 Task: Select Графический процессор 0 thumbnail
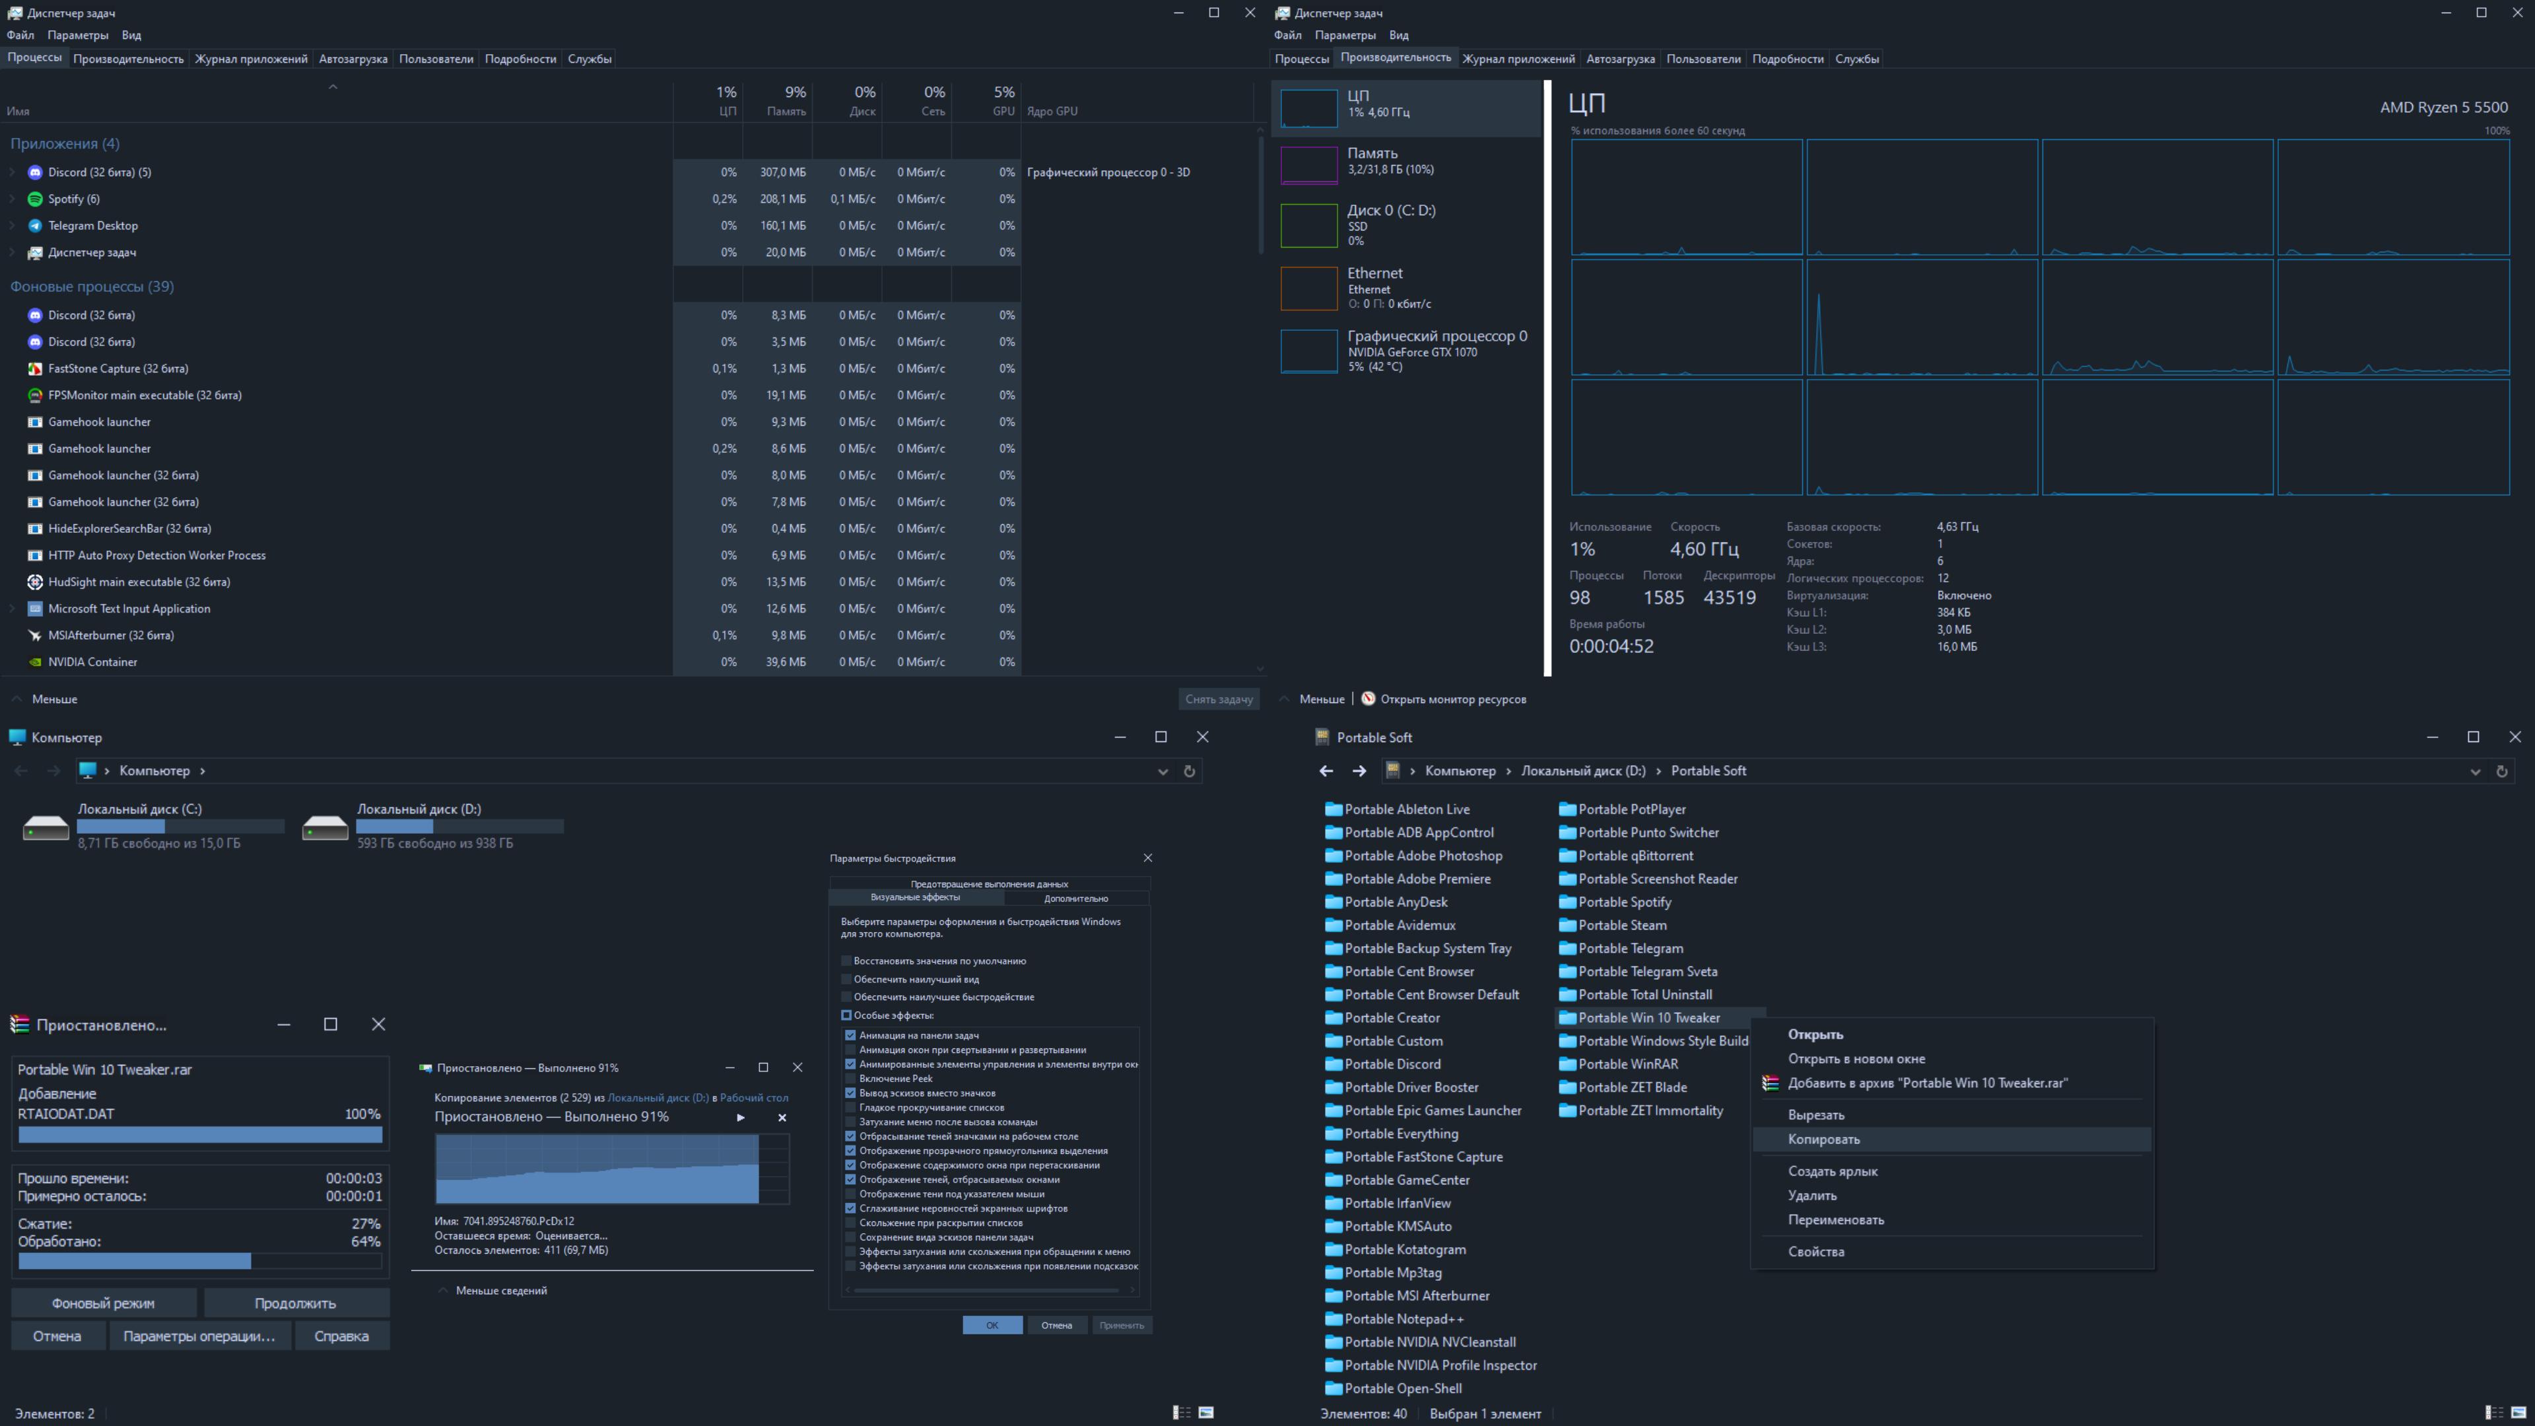(1309, 351)
